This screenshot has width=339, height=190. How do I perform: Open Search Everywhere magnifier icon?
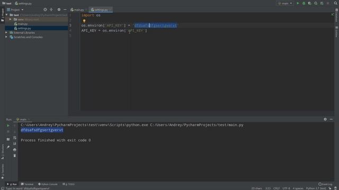(x=335, y=3)
